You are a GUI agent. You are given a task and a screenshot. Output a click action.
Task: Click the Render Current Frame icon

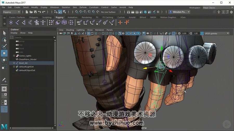[133, 12]
